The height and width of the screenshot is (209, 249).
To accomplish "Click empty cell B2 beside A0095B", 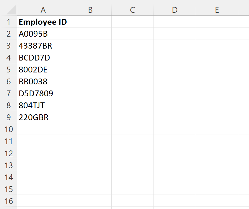I will tap(90, 34).
